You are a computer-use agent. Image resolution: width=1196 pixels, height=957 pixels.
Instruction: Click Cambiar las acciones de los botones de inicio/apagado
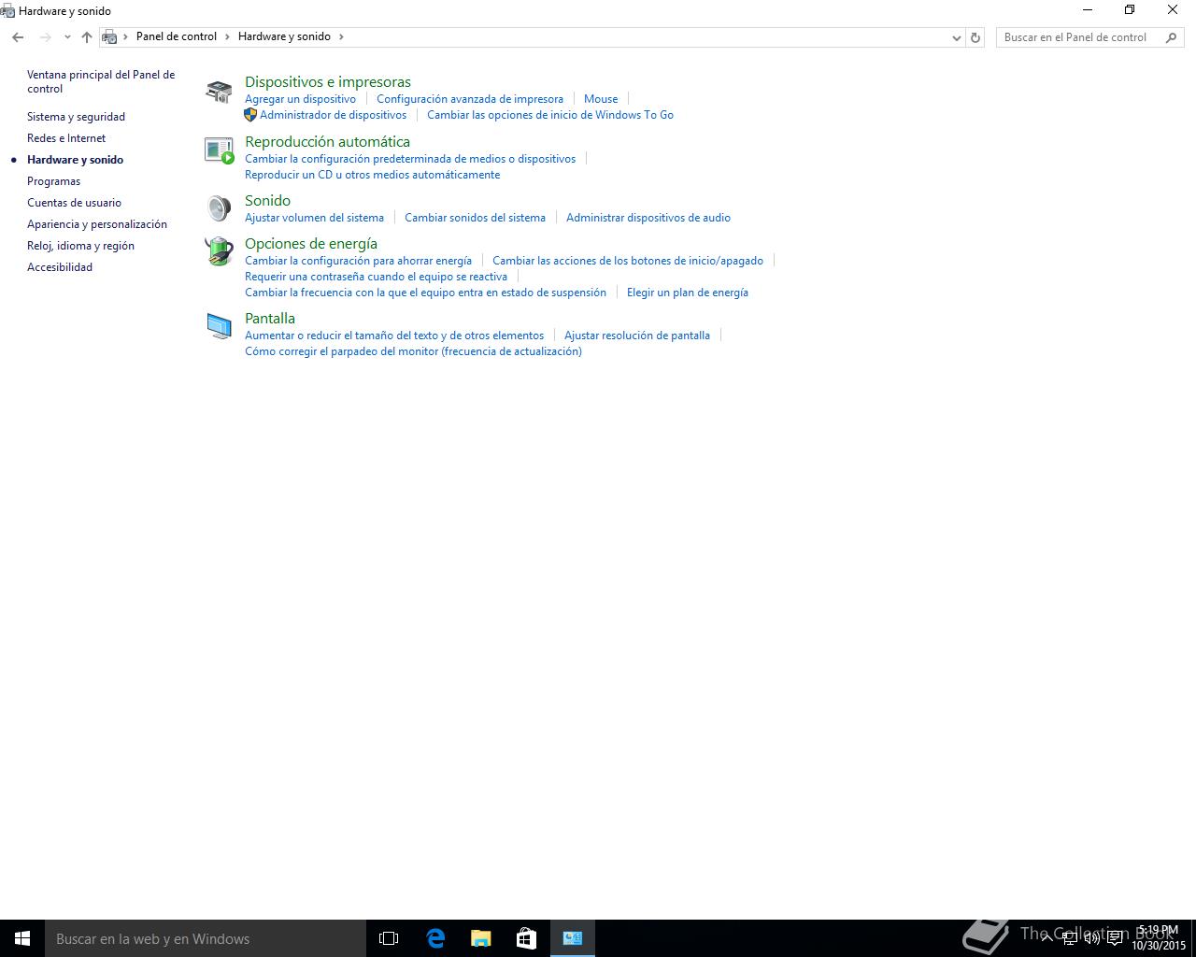[628, 261]
